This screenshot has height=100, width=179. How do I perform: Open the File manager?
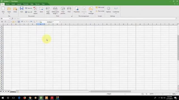[x=91, y=10]
